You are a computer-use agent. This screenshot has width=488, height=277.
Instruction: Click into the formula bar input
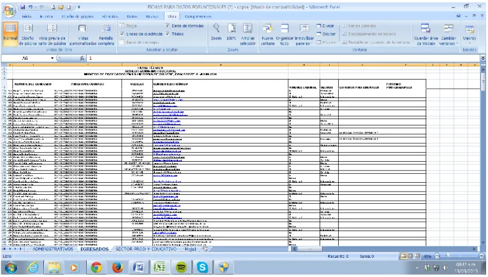[283, 58]
